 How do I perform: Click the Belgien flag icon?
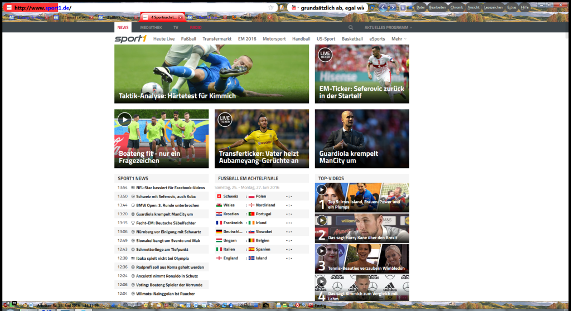click(251, 240)
